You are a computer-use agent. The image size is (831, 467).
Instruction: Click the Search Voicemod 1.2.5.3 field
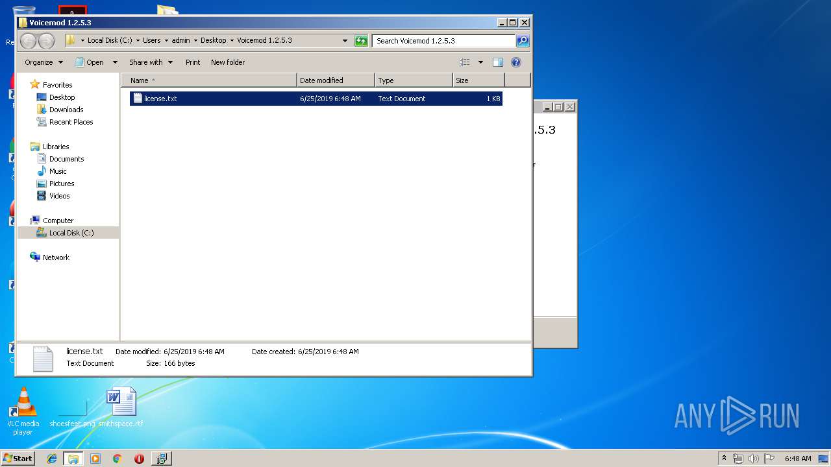tap(444, 41)
